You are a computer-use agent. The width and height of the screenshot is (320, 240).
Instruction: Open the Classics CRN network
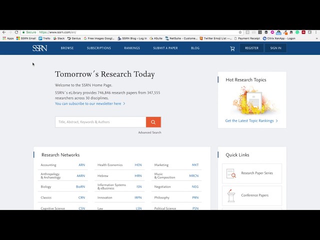[63, 197]
